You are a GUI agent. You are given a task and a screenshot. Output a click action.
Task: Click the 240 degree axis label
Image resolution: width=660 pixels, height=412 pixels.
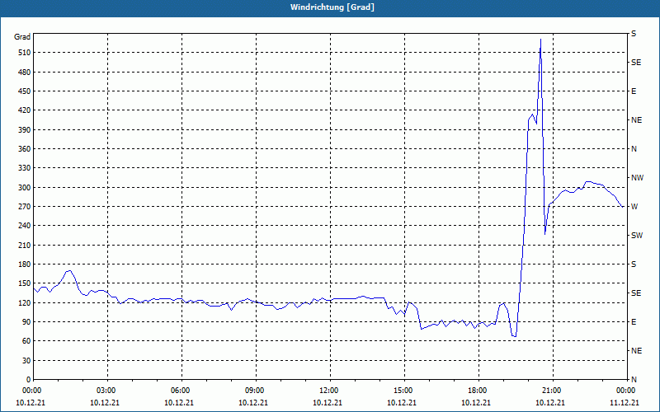(24, 226)
